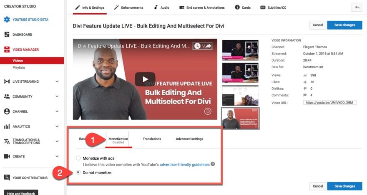
Task: Click the video title in the player
Action: coord(133,46)
